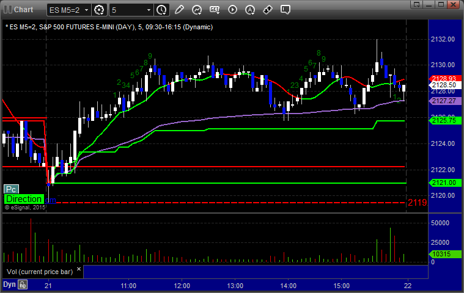Click the date 22 time axis label

[x=408, y=286]
